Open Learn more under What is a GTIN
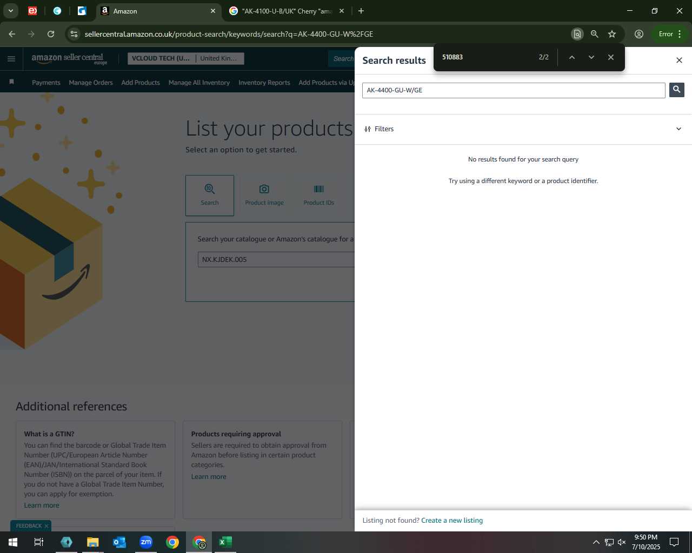 (x=42, y=505)
